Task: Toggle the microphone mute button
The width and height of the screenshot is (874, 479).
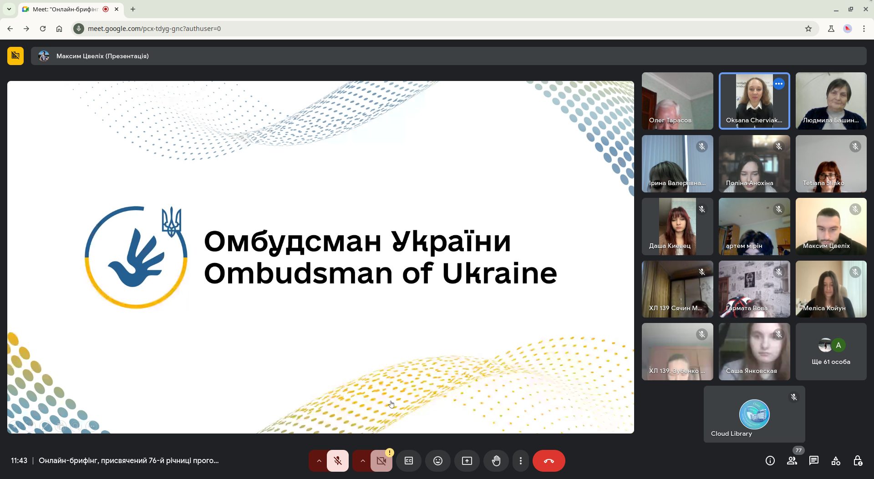Action: [337, 461]
